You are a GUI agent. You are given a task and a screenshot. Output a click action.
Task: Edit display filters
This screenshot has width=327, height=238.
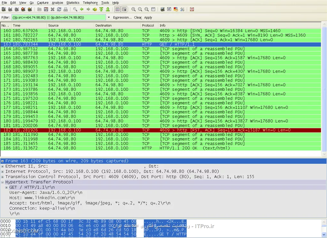tap(169, 9)
